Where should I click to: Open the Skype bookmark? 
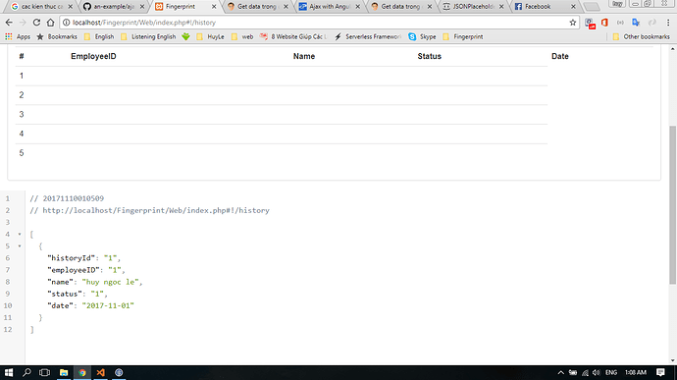[422, 36]
